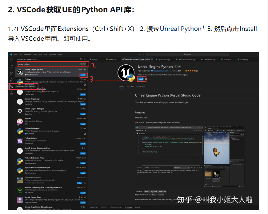
Task: Open the Run menu
Action: click(x=46, y=55)
